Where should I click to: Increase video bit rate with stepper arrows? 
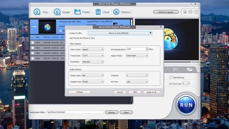(x=147, y=48)
